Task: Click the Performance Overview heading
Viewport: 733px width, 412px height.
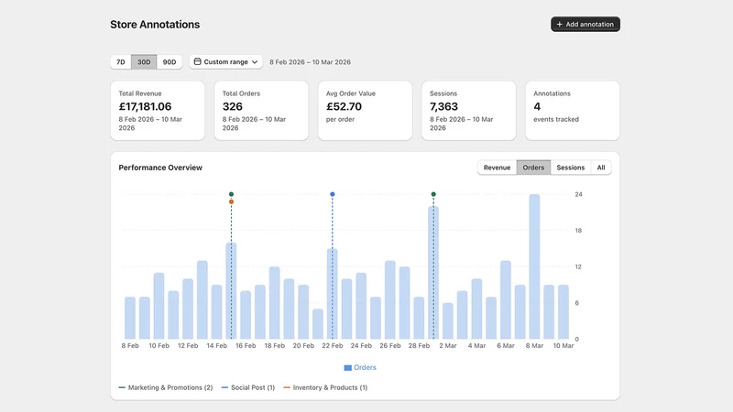Action: 160,168
